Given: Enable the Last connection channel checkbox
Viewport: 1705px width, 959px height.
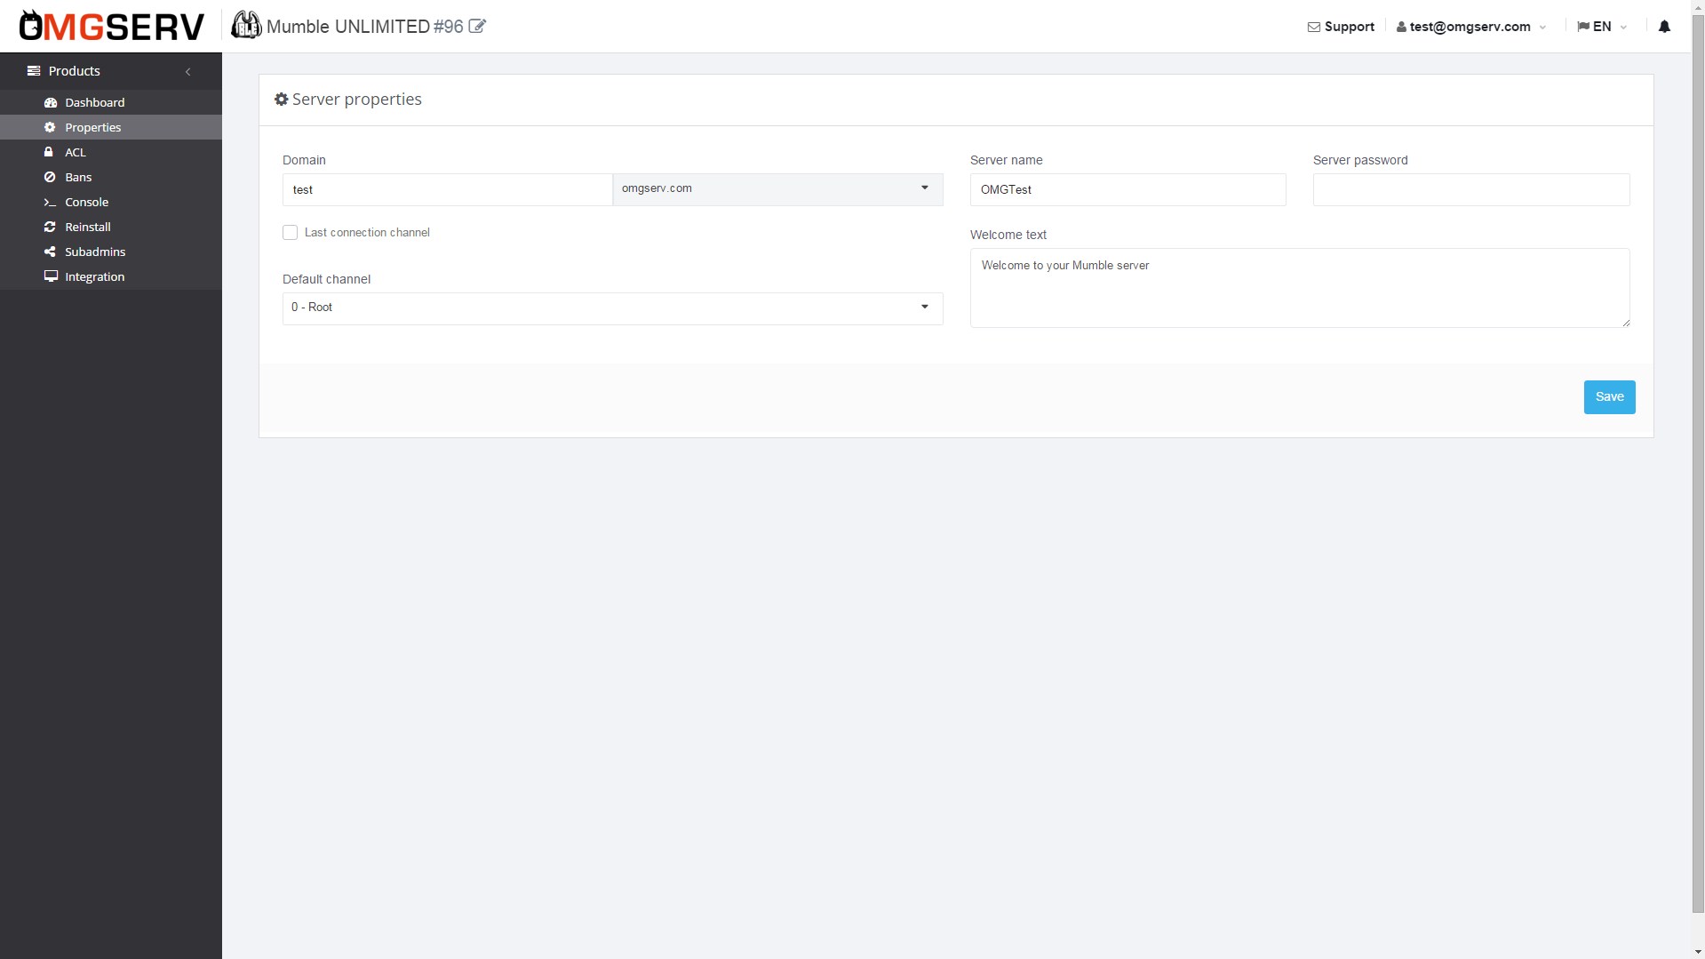Looking at the screenshot, I should click(x=290, y=233).
